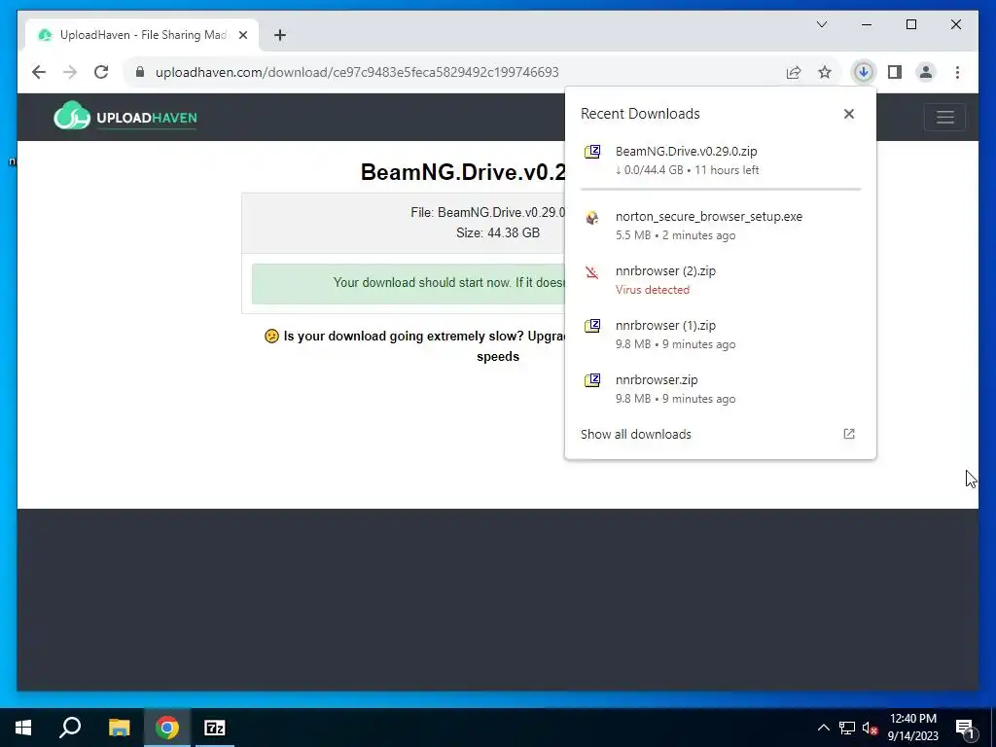The height and width of the screenshot is (747, 996).
Task: Switch to Chrome in taskbar
Action: coord(167,728)
